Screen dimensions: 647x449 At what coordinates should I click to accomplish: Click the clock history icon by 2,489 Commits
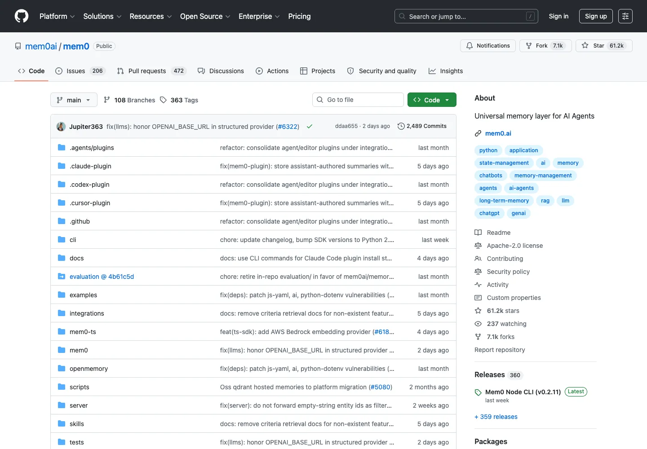pyautogui.click(x=401, y=126)
